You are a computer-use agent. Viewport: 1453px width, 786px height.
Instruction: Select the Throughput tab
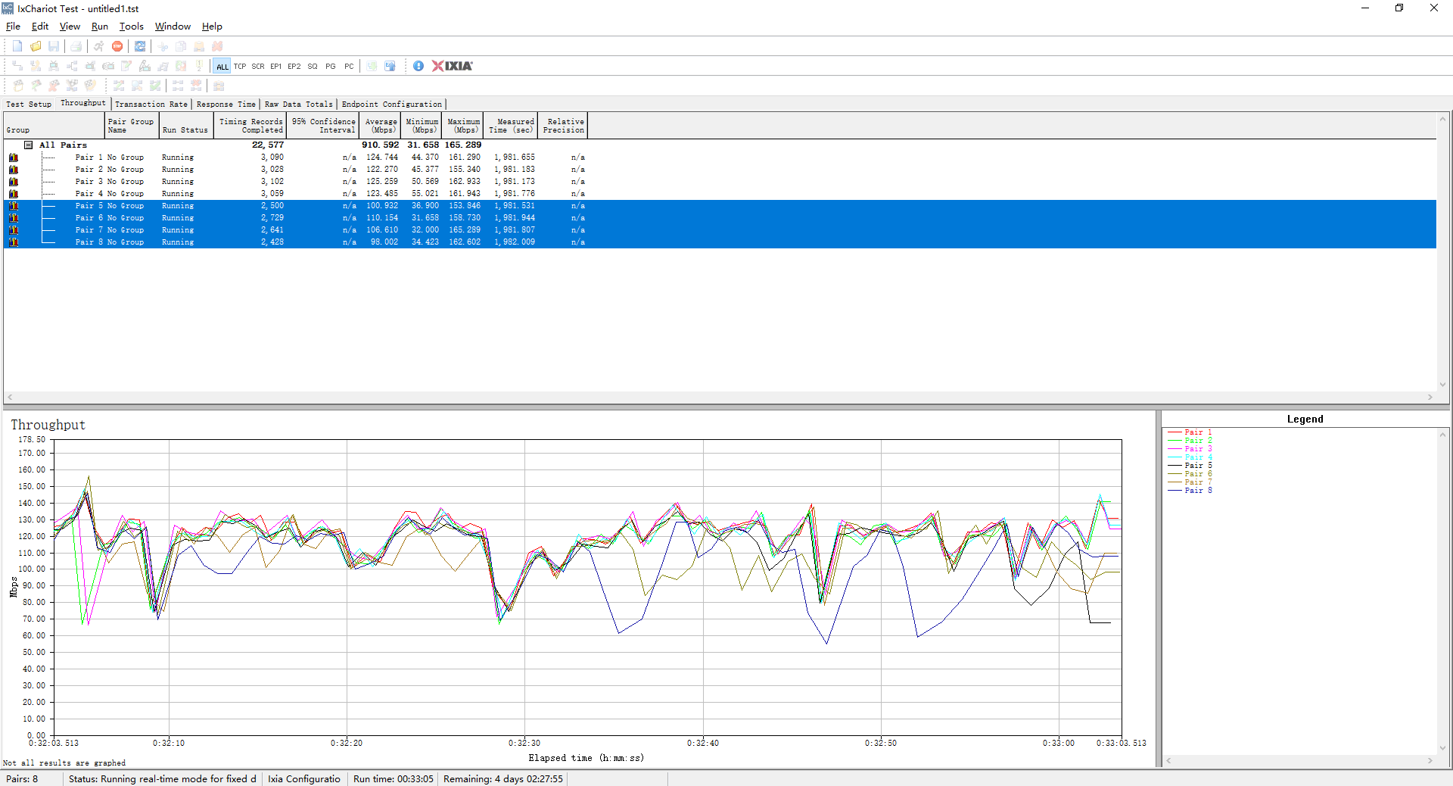point(83,103)
